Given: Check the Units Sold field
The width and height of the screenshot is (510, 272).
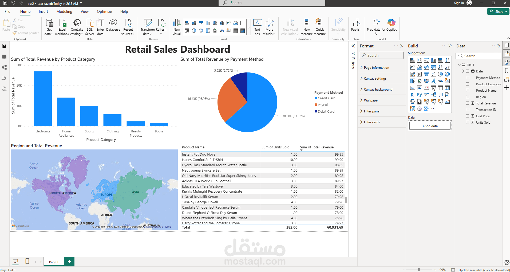Looking at the screenshot, I should pyautogui.click(x=468, y=122).
